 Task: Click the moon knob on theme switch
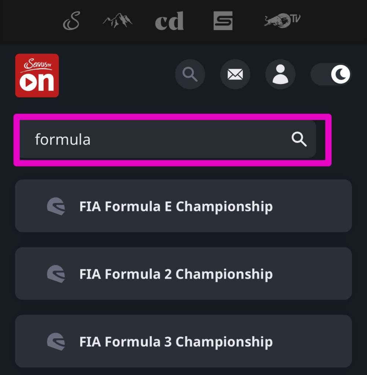point(341,74)
